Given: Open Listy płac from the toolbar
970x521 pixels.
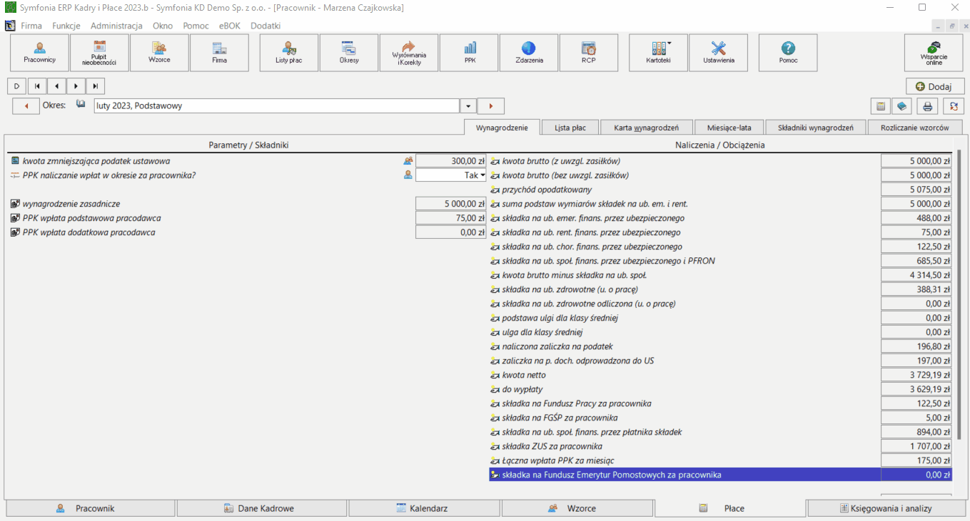Looking at the screenshot, I should (289, 53).
